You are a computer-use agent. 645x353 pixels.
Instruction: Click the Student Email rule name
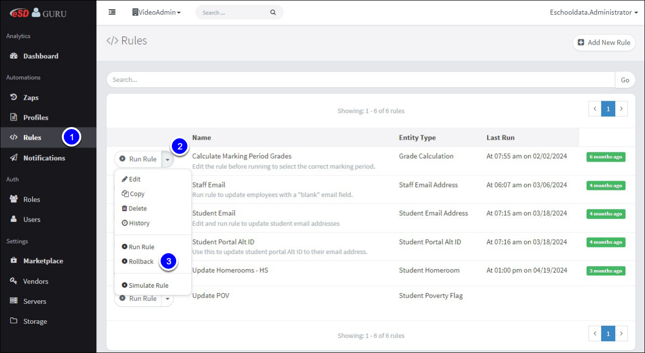[x=214, y=213]
